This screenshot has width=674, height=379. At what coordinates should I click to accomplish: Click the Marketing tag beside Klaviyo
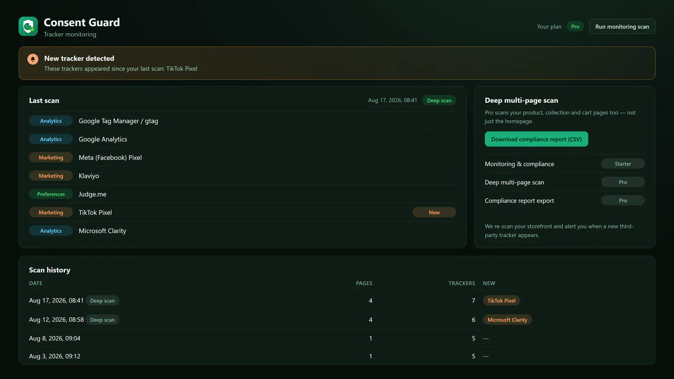tap(51, 176)
